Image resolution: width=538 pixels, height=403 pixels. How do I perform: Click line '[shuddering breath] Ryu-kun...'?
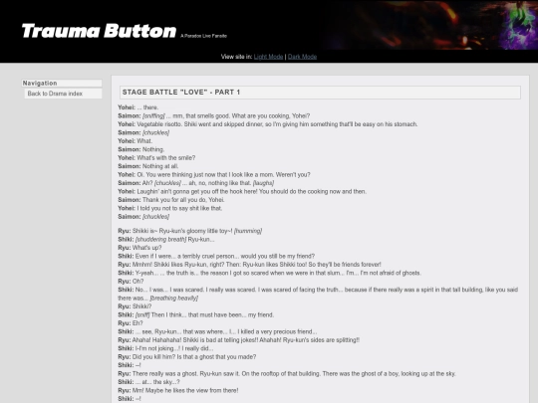tap(166, 239)
